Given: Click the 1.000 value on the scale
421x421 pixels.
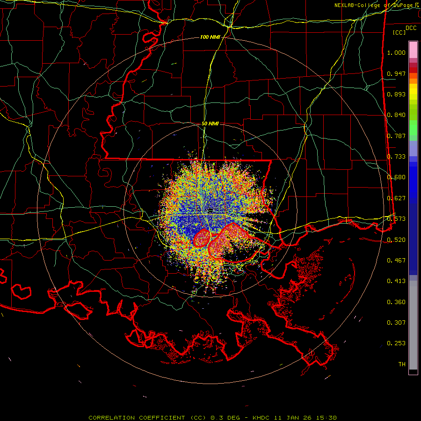Looking at the screenshot, I should [396, 52].
